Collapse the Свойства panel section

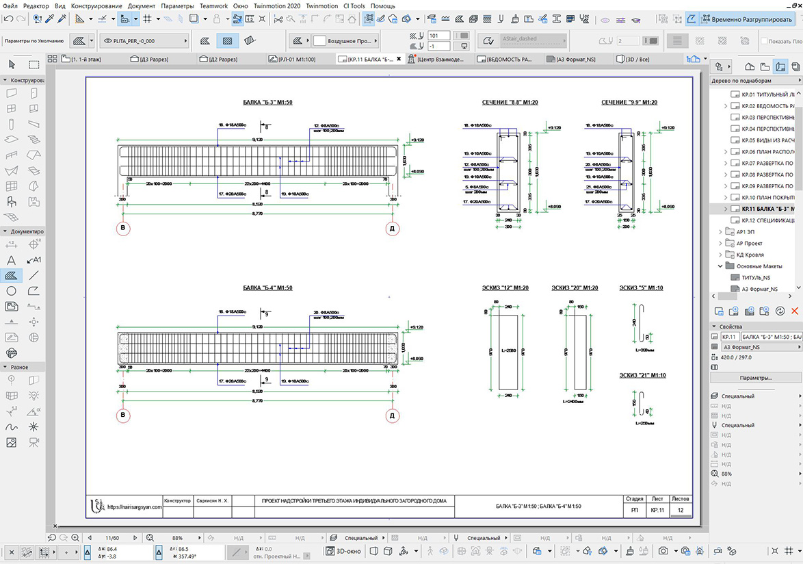pyautogui.click(x=714, y=326)
